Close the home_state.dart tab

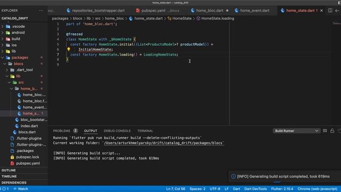pos(321,11)
